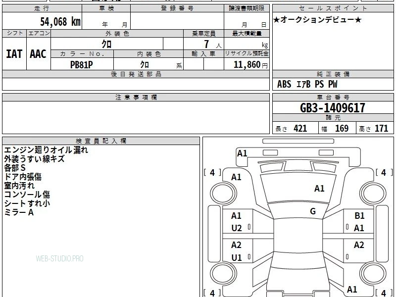Select the 外装色 header
Screen dimensions: 396x297
click(x=117, y=34)
